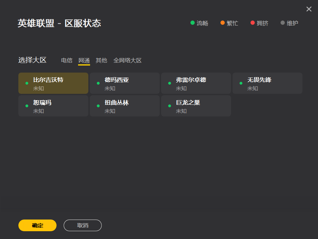The height and width of the screenshot is (239, 318).
Task: Click the orange 繁忙 legend dot
Action: click(223, 23)
